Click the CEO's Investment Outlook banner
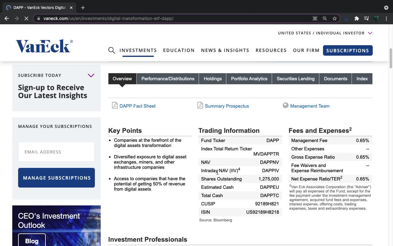The height and width of the screenshot is (246, 393). [56, 226]
